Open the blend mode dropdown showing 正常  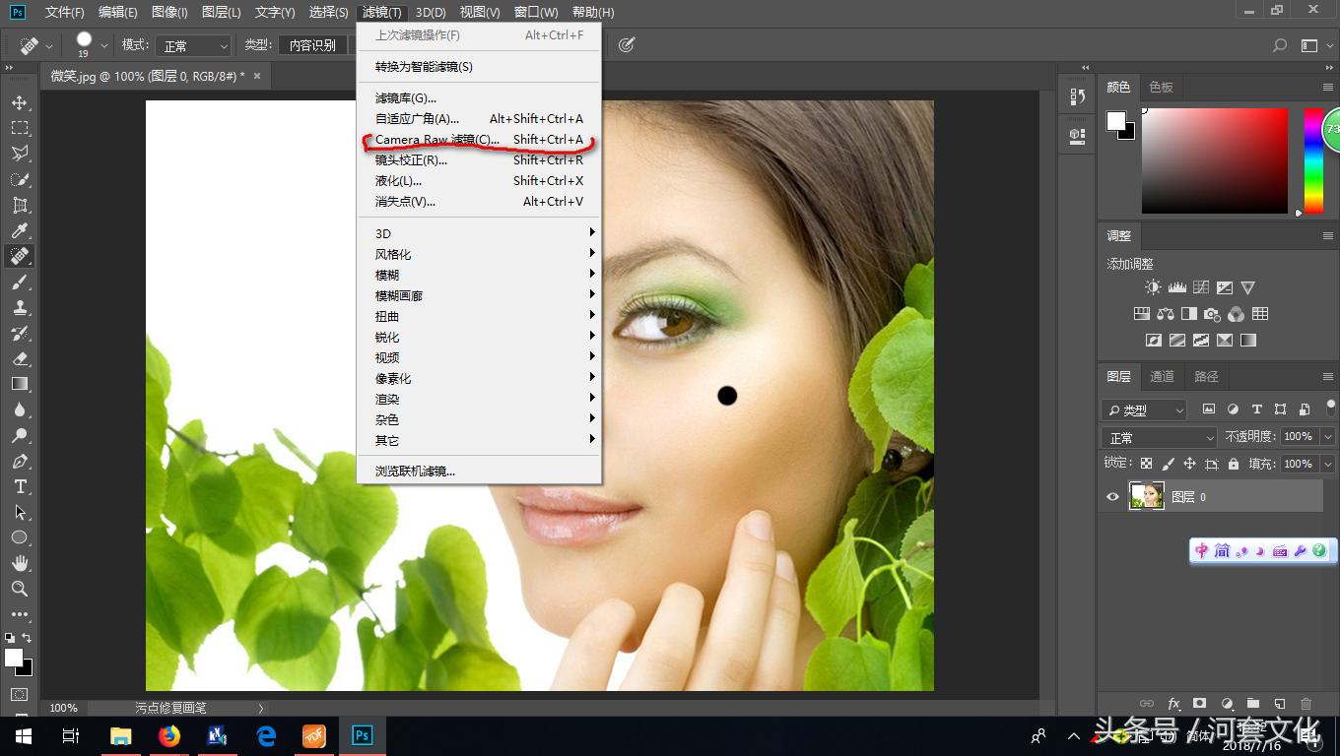click(x=1158, y=436)
